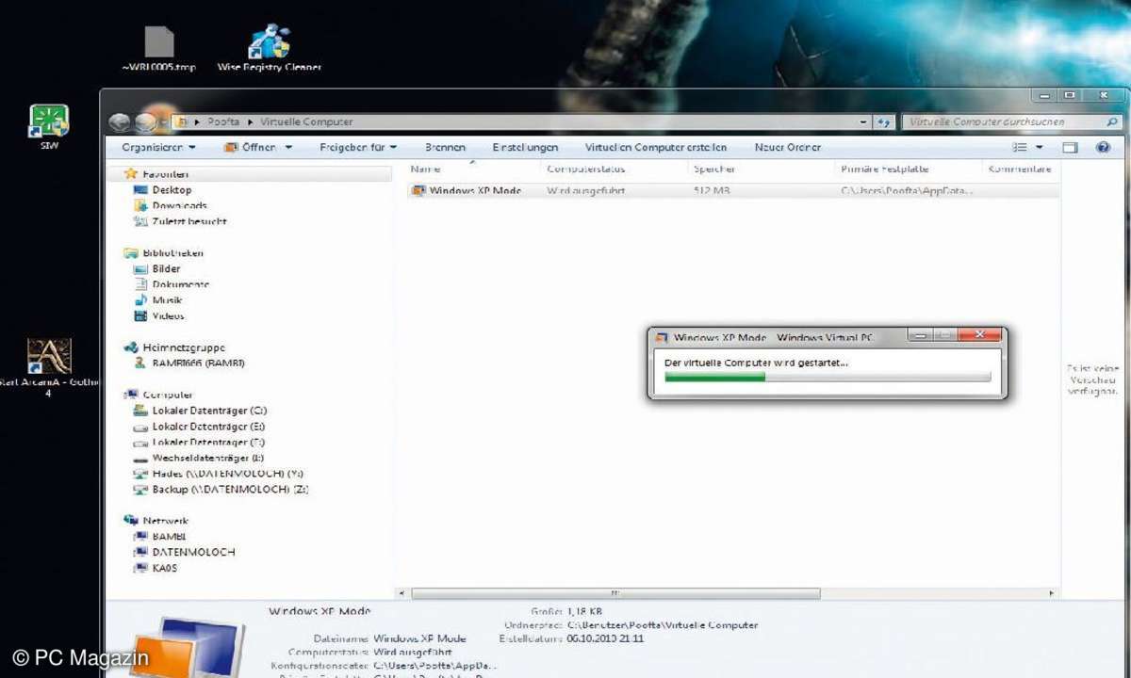
Task: Click 'Virtuellen Computer erstellen'
Action: pos(656,148)
